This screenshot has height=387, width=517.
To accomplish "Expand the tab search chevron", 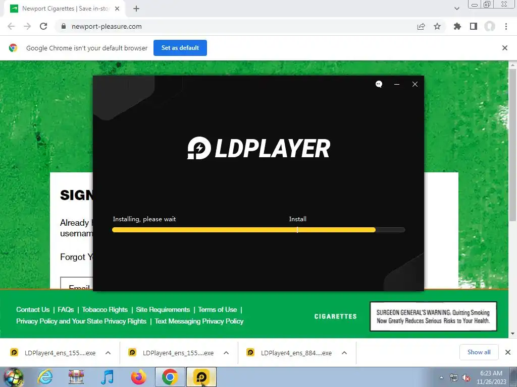I will [x=456, y=9].
